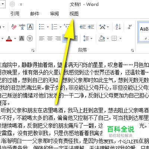Open the A-Z sort dialog
The width and height of the screenshot is (149, 149).
118,27
